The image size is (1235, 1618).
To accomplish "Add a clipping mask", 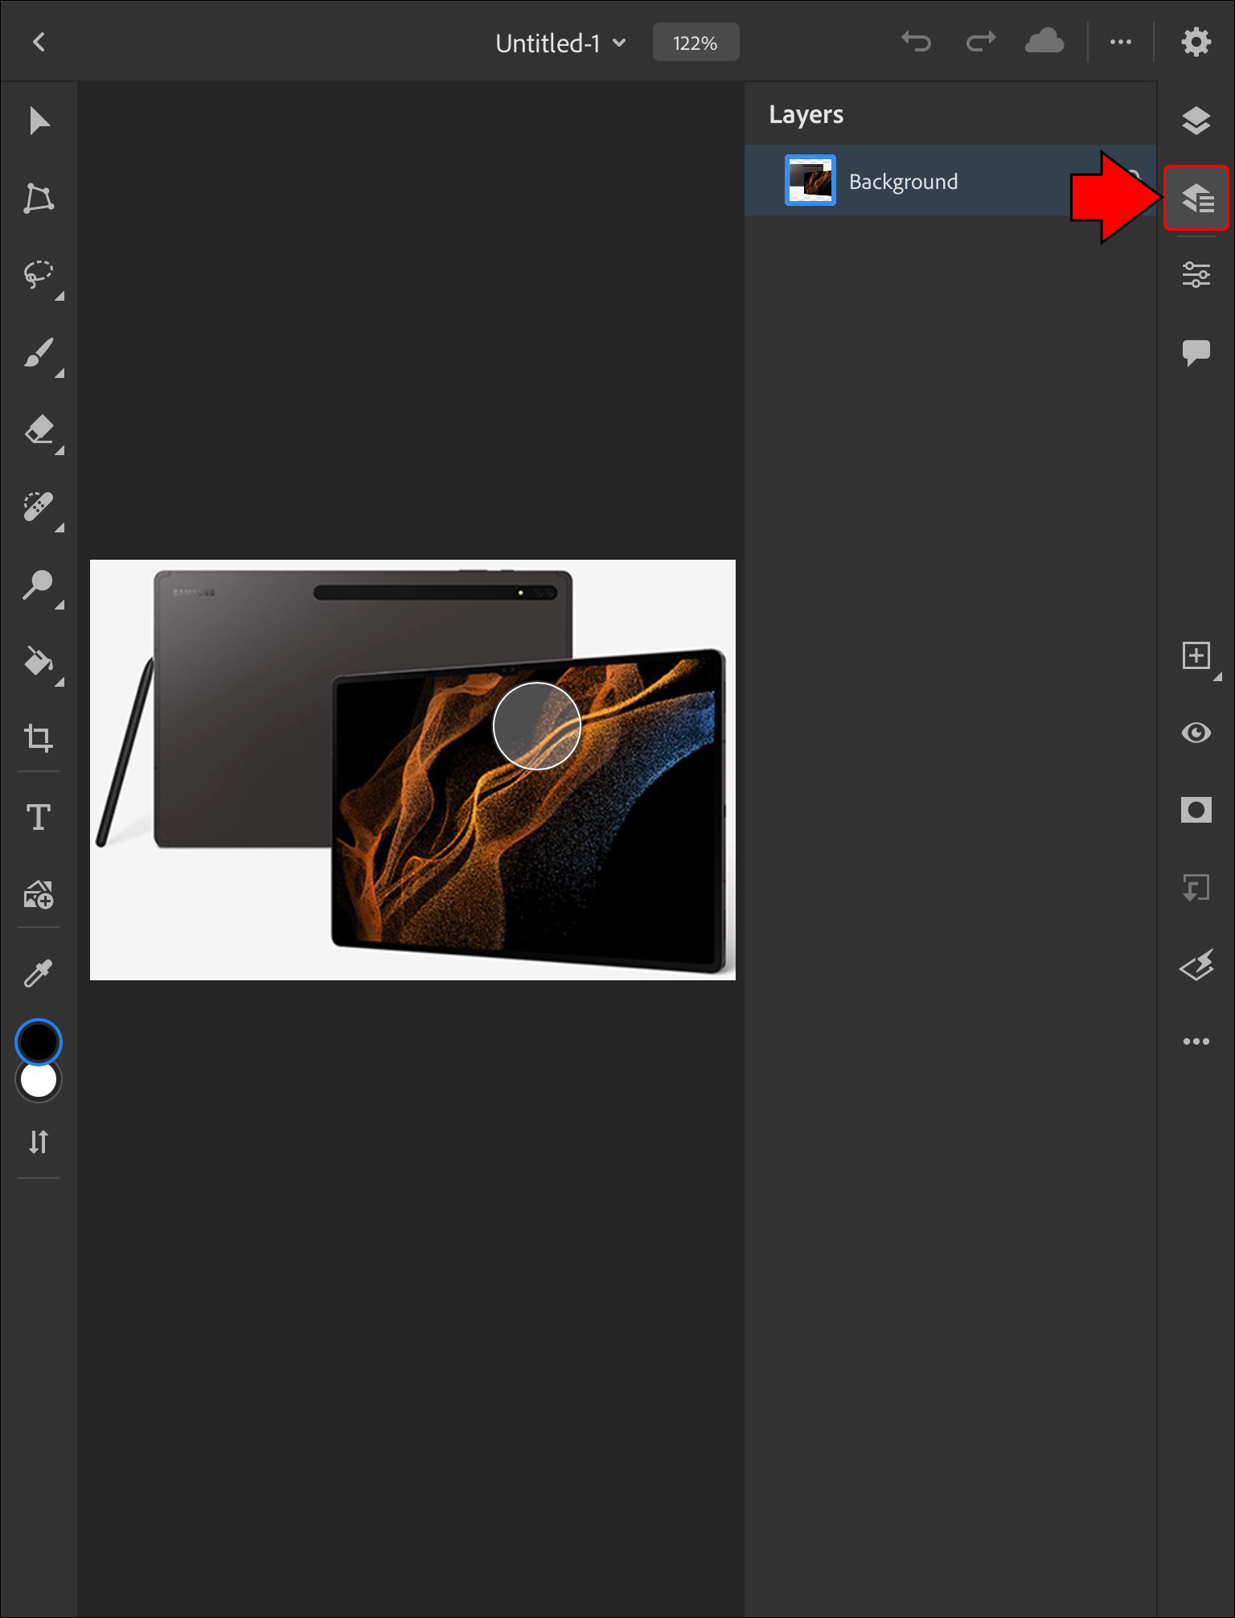I will coord(1196,888).
